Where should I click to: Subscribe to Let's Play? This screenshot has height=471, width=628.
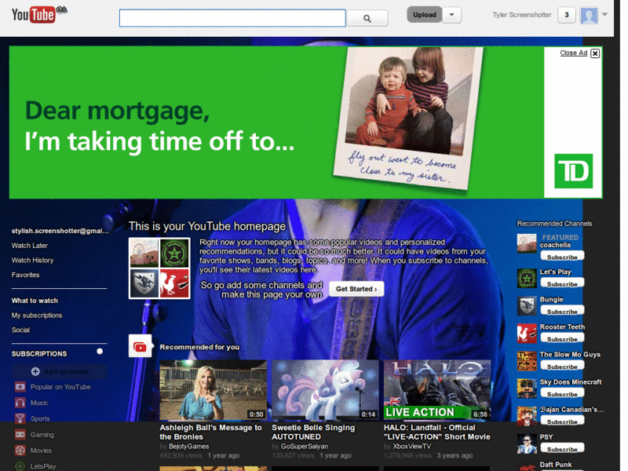coord(562,283)
